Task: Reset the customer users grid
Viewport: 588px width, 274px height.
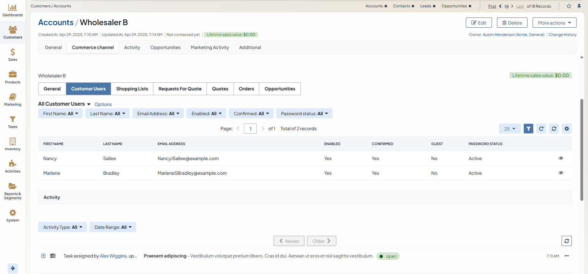Action: coord(554,129)
